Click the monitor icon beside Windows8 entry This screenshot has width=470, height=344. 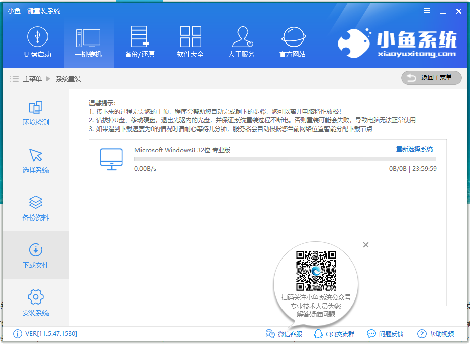tap(111, 159)
